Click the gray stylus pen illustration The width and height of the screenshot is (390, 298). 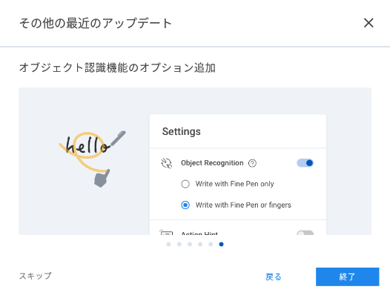click(x=118, y=138)
